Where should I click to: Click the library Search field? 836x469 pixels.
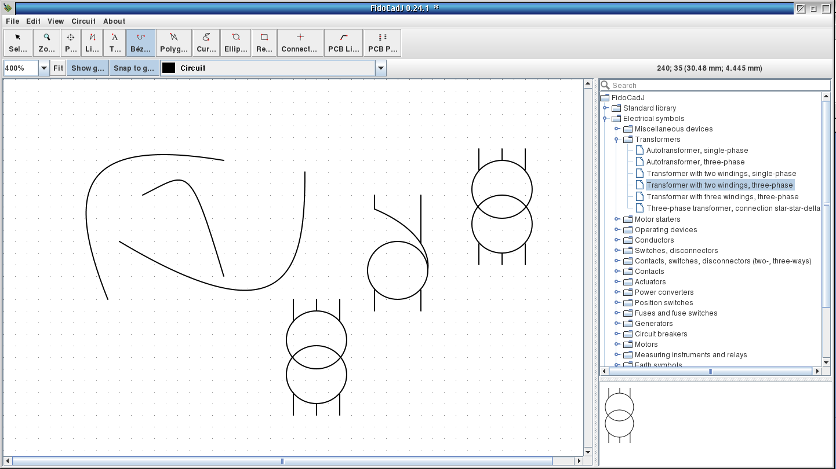click(719, 86)
